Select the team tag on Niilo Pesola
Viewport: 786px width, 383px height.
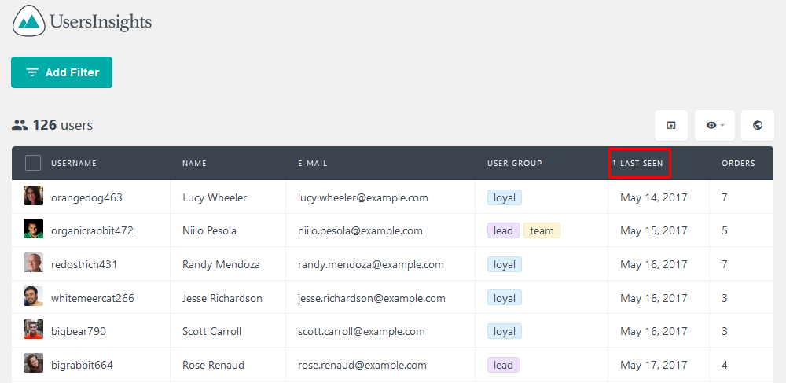tap(542, 230)
